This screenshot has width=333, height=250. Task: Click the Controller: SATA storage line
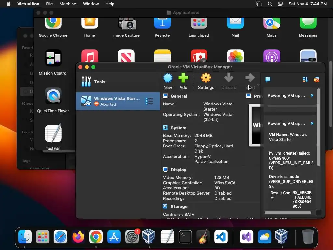click(179, 214)
